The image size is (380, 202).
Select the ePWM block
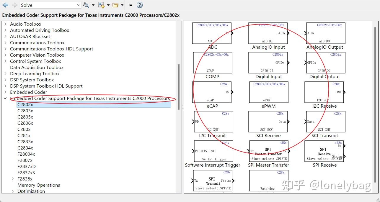269,92
